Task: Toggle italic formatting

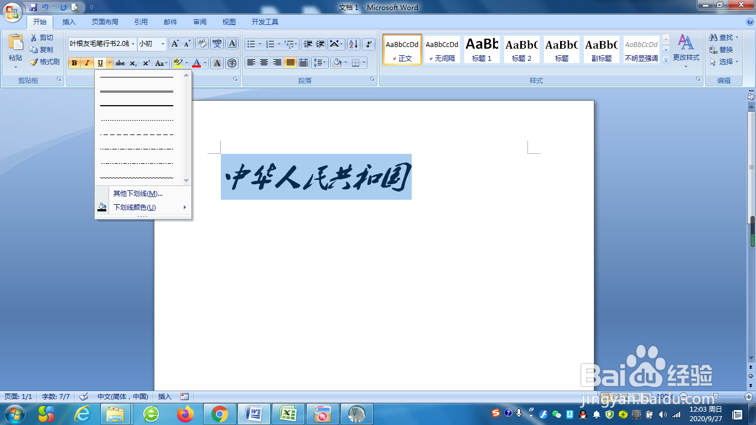Action: 86,63
